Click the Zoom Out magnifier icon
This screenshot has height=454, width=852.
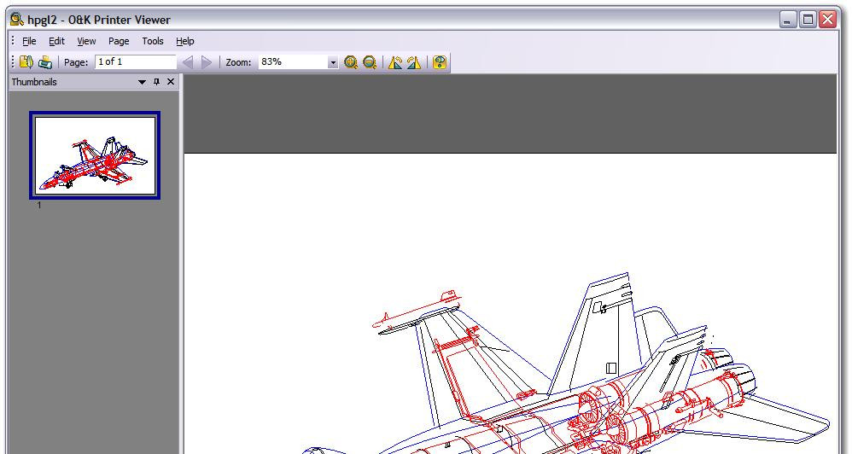370,62
